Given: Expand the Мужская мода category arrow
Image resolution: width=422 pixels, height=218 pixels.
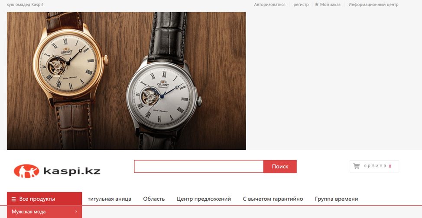Looking at the screenshot, I should point(76,212).
